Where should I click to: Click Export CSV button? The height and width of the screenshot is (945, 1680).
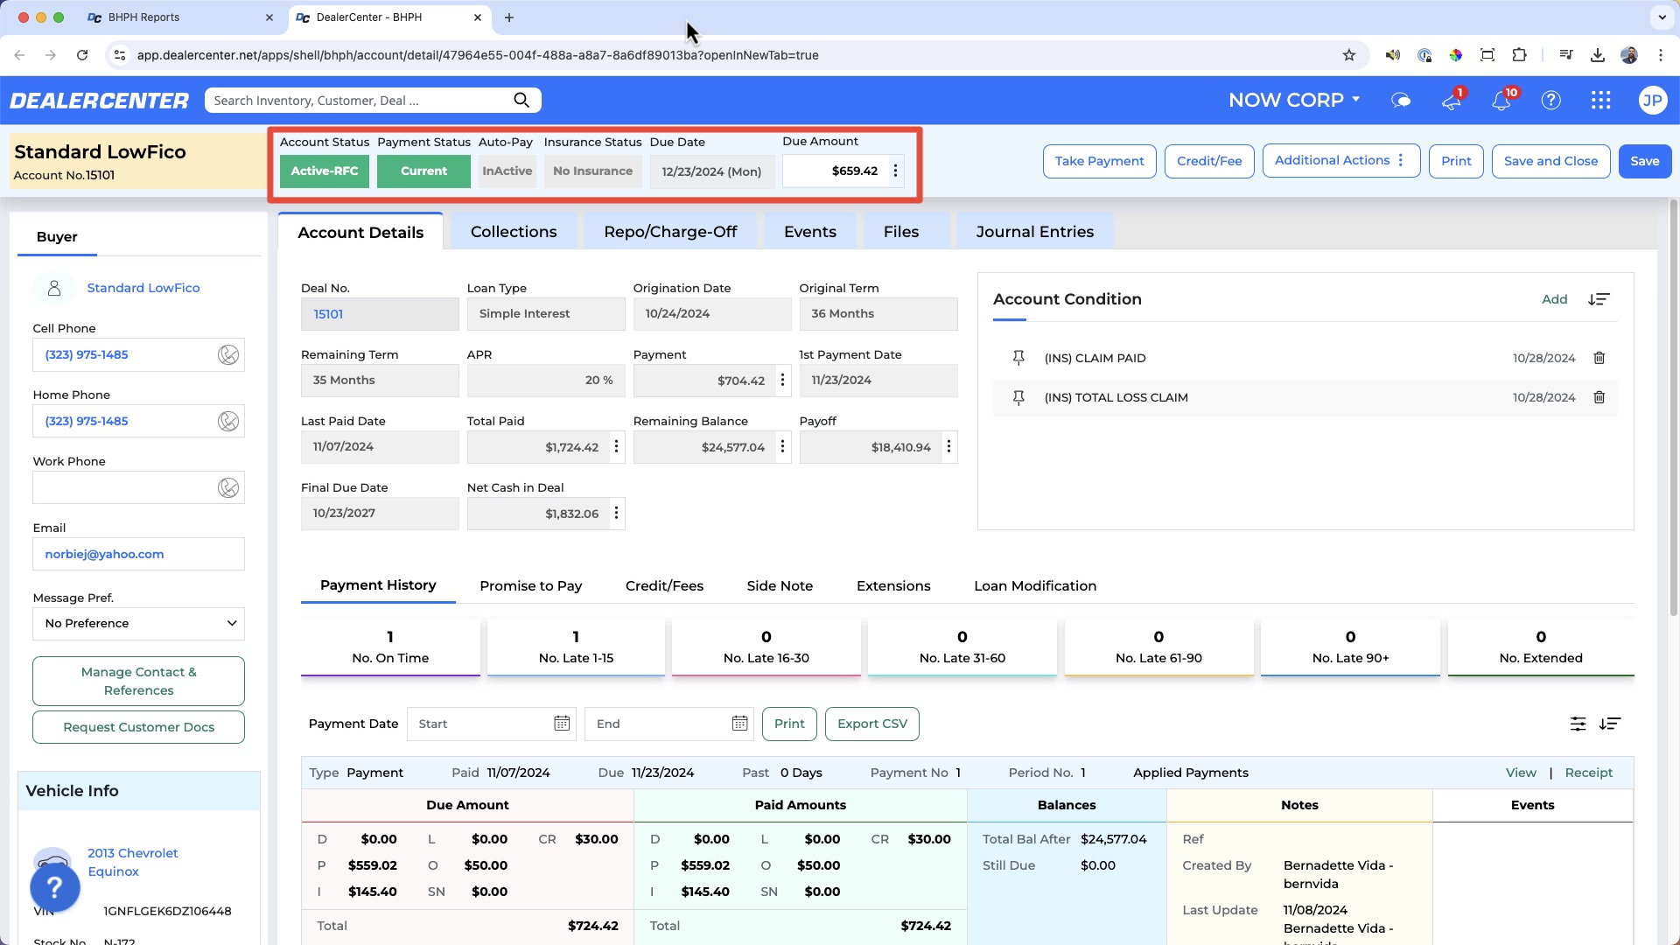[872, 724]
